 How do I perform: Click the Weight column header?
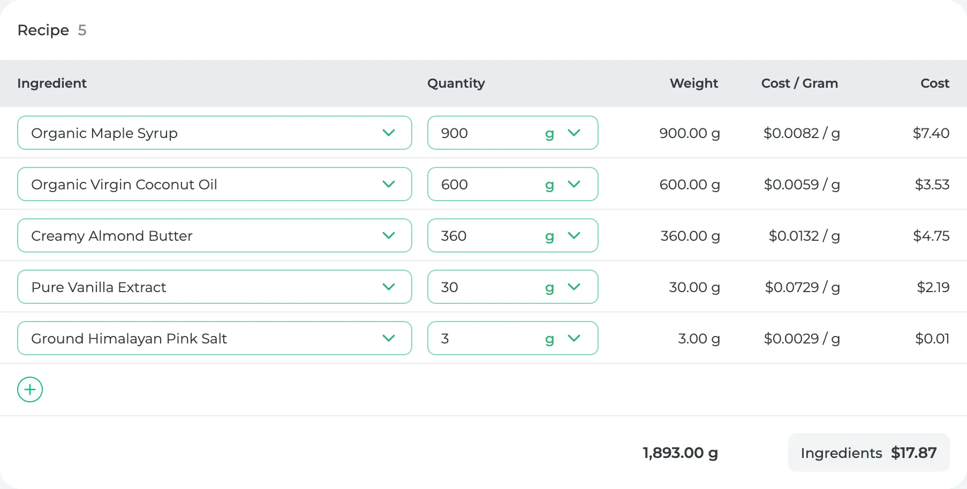[694, 83]
